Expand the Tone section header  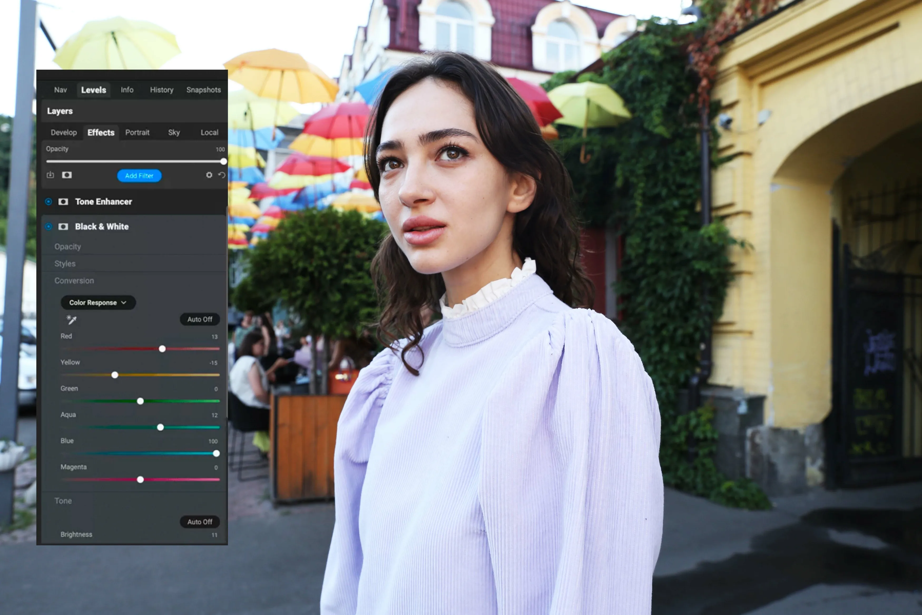pos(63,501)
